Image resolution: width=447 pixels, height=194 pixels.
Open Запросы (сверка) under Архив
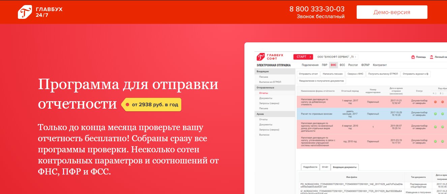click(269, 129)
